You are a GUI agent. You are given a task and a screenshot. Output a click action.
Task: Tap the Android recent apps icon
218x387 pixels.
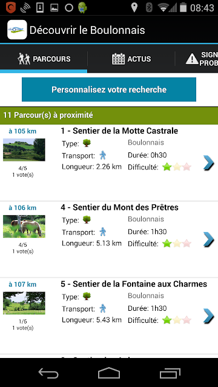tap(170, 373)
